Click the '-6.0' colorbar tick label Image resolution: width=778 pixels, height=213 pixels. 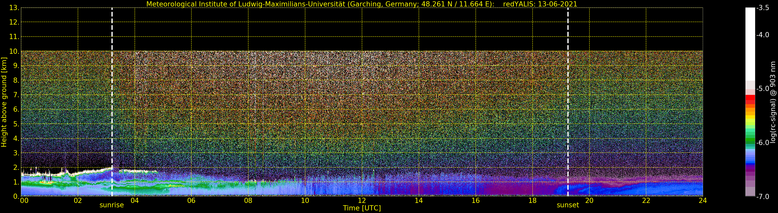(763, 143)
